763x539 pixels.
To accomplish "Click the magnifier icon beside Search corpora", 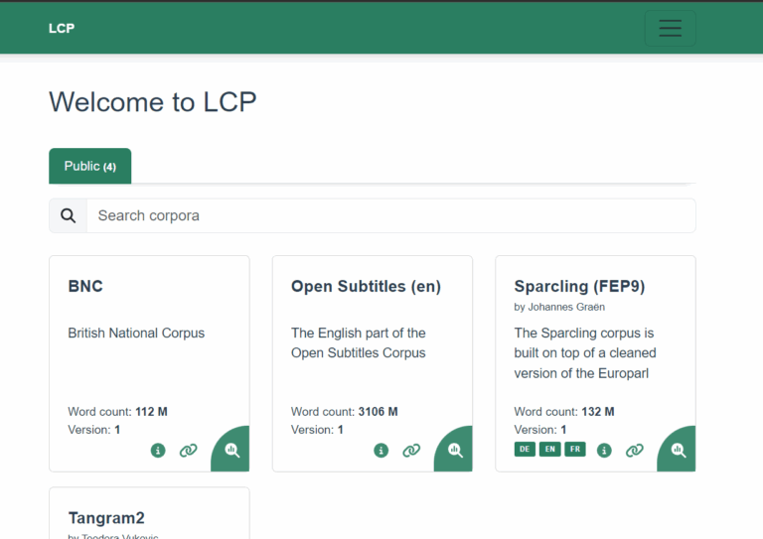I will pyautogui.click(x=69, y=215).
